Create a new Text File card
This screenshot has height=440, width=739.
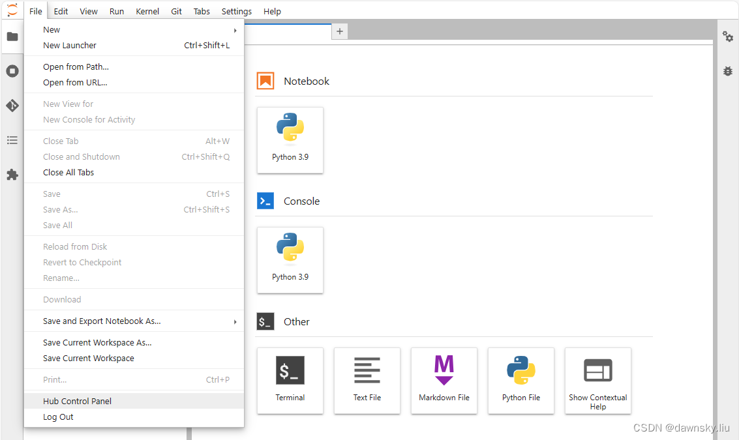(x=367, y=381)
